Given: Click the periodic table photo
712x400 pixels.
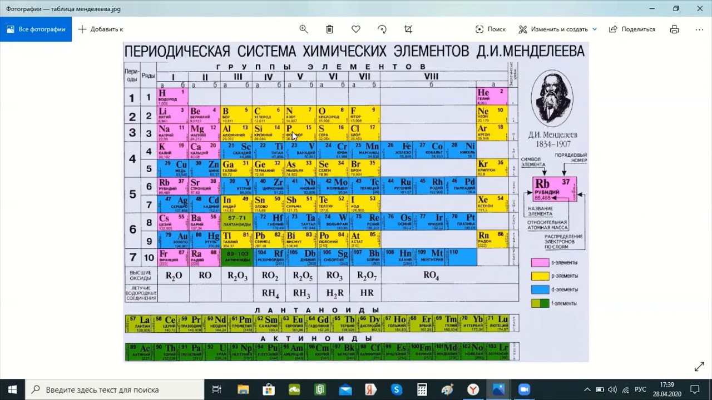Looking at the screenshot, I should click(356, 202).
